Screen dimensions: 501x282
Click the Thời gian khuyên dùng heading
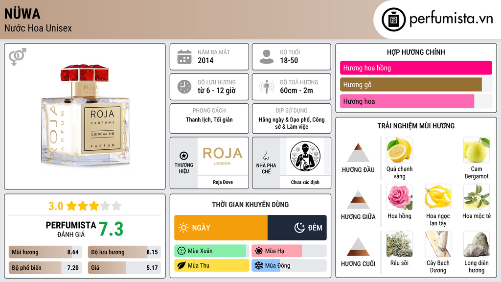pos(250,205)
